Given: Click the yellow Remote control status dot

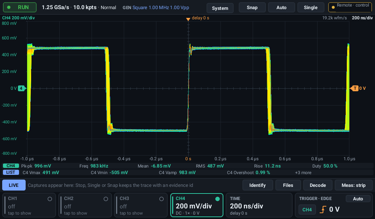Looking at the screenshot, I should 333,7.
